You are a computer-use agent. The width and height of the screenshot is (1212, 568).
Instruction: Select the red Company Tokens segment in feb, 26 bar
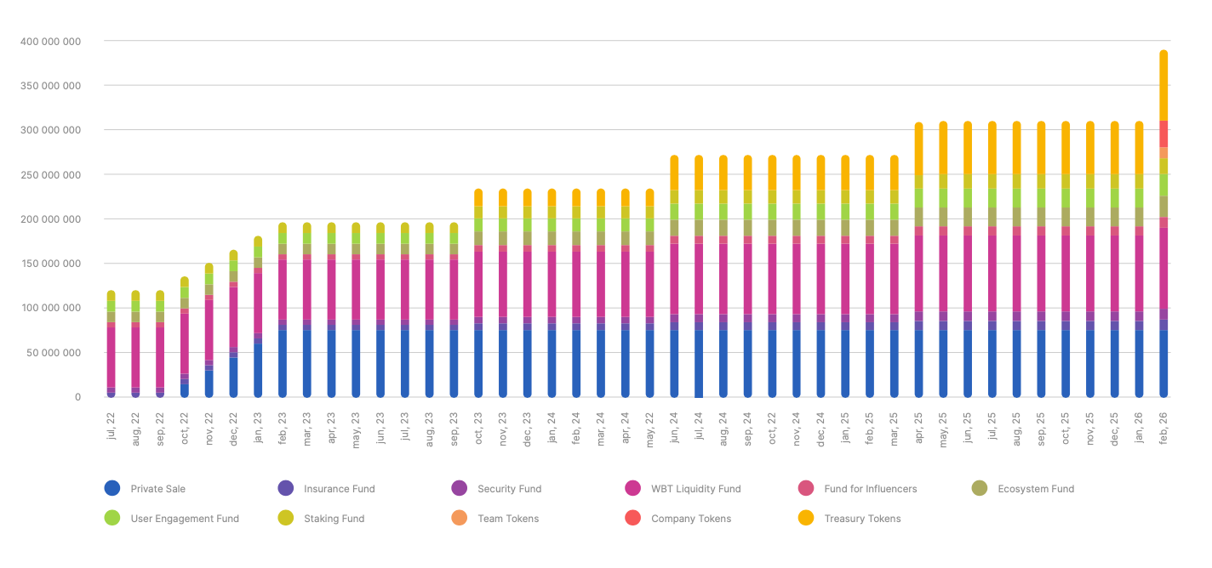(x=1163, y=133)
